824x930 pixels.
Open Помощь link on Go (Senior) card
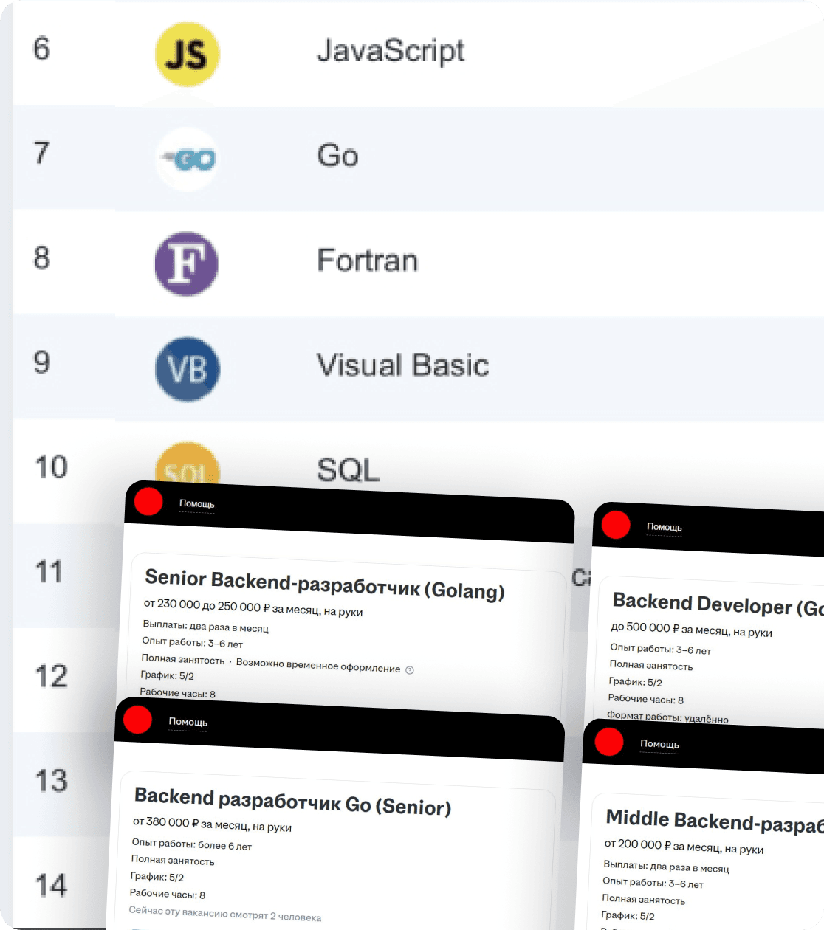(188, 722)
